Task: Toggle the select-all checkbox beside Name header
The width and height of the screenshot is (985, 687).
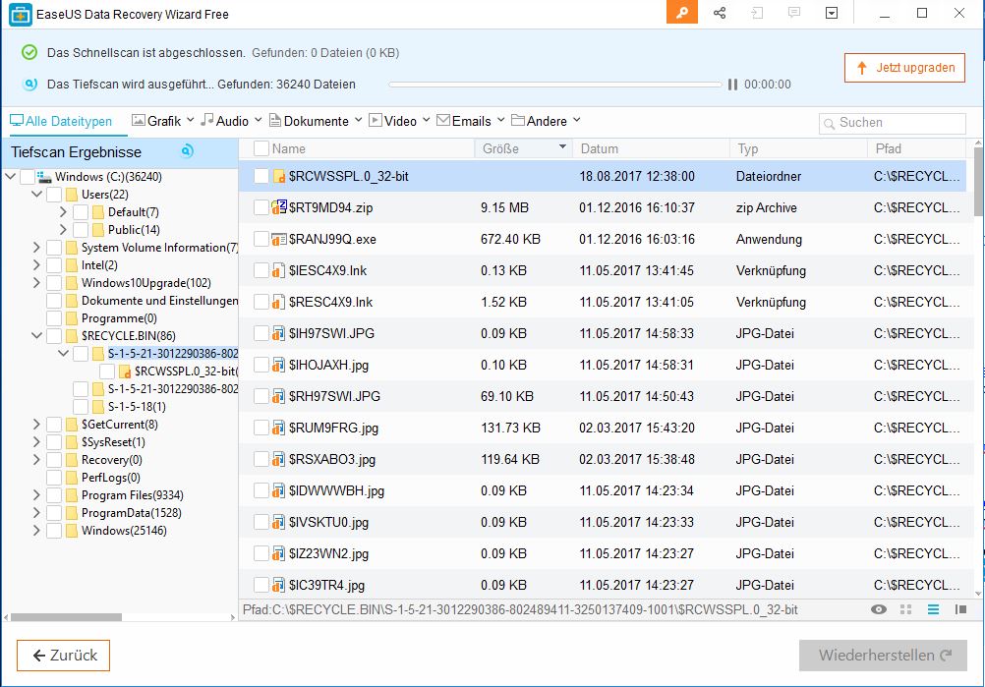Action: click(261, 148)
